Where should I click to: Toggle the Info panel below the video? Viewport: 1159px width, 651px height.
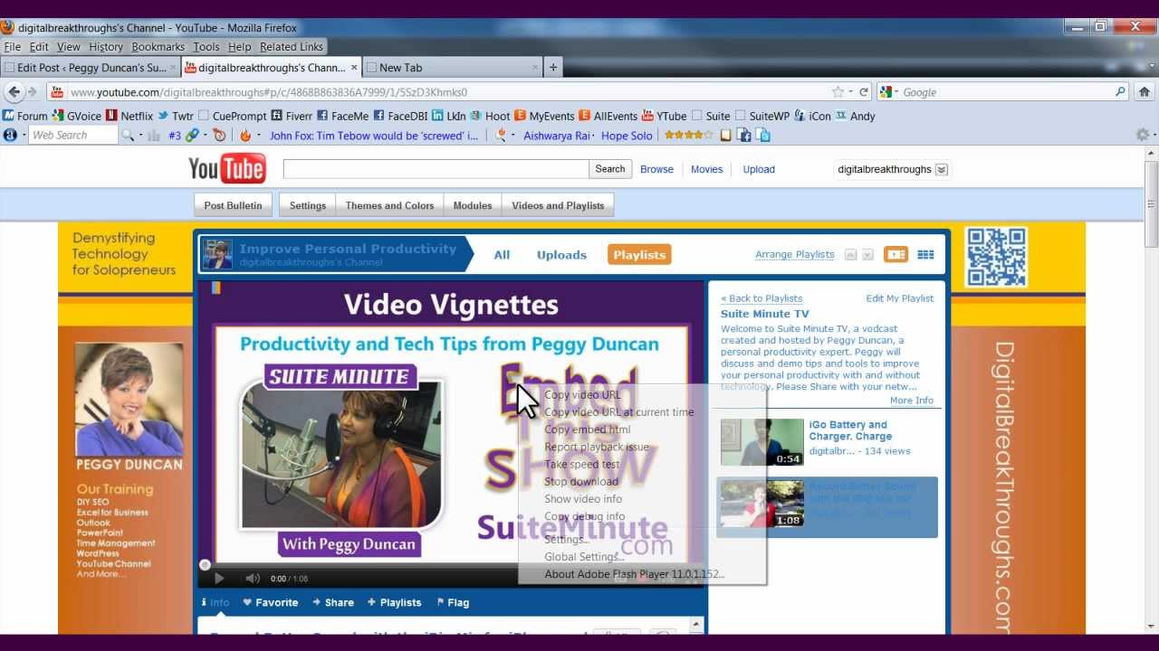click(215, 602)
